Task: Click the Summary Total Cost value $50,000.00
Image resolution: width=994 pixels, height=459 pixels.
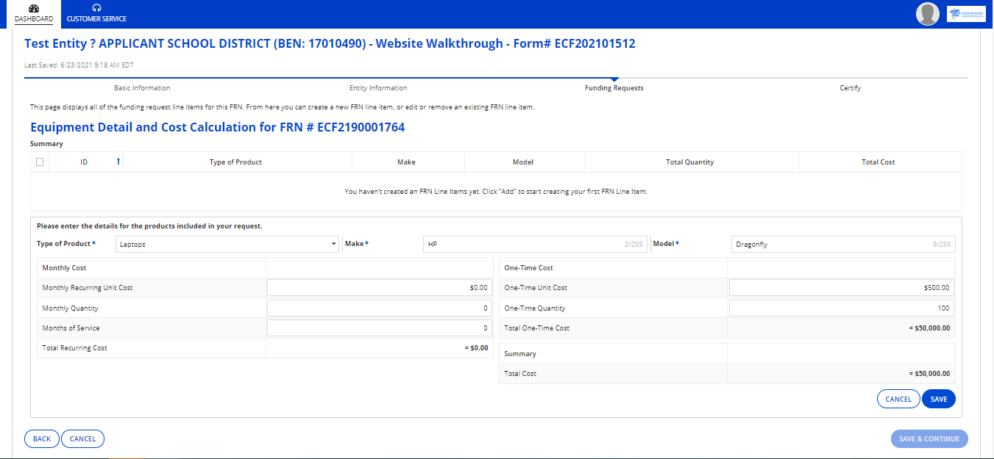Action: [x=929, y=374]
